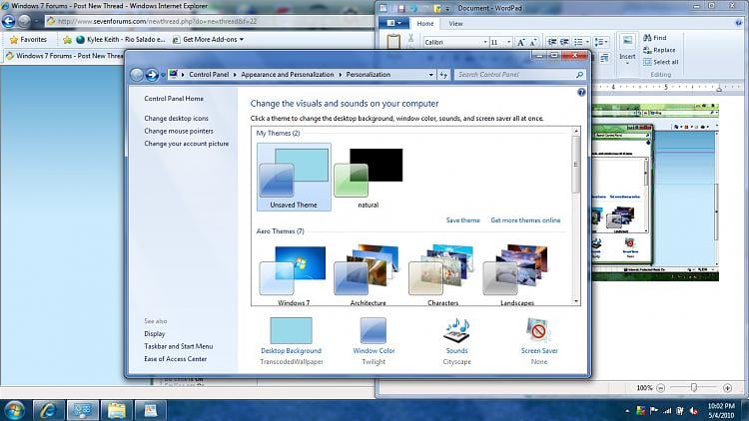
Task: Open Window Color settings icon
Action: (x=374, y=330)
